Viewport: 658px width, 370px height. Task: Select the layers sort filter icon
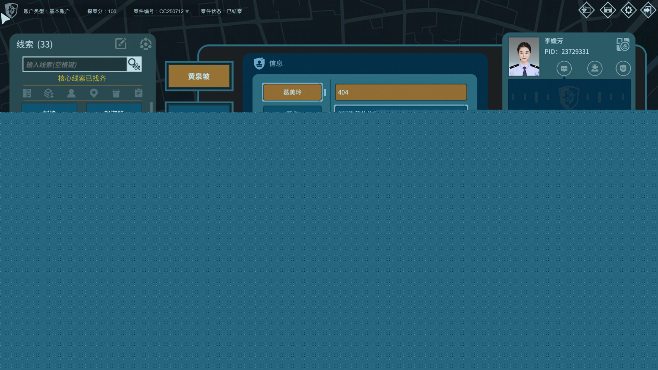[49, 93]
